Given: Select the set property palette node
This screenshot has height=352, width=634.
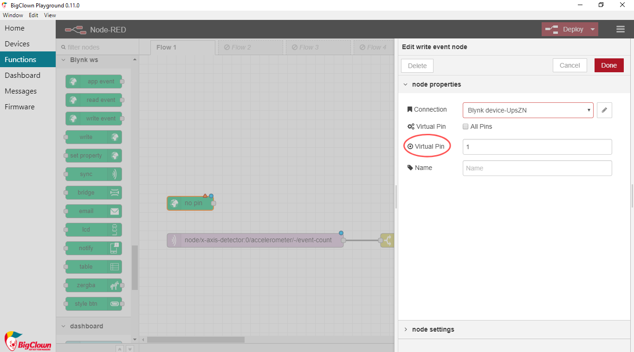Looking at the screenshot, I should click(94, 156).
